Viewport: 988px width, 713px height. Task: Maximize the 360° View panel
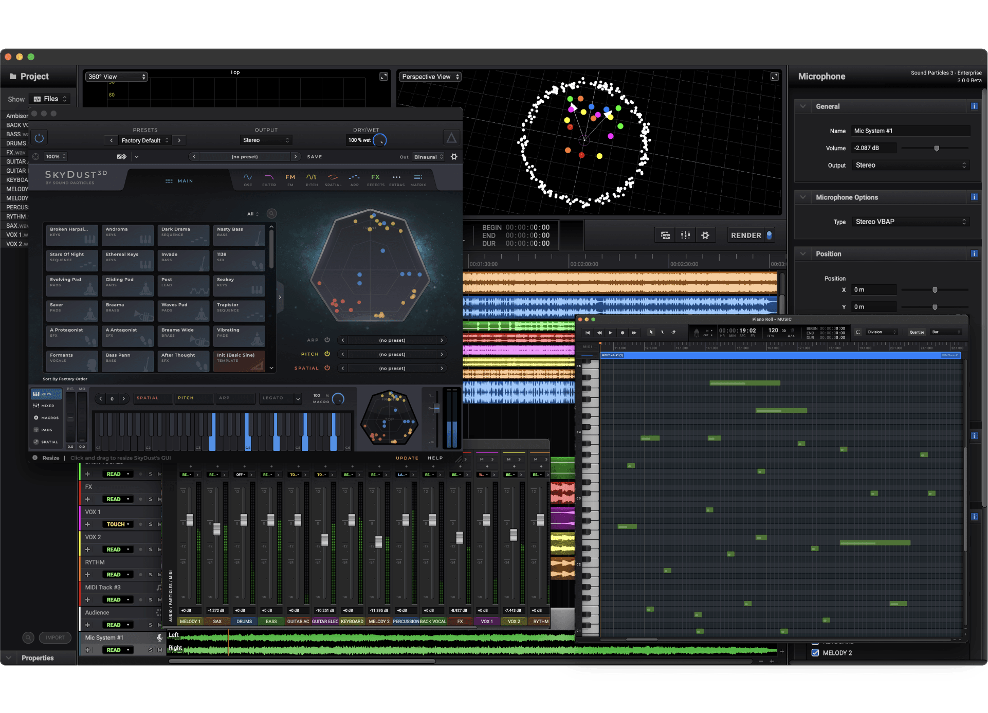click(x=383, y=77)
